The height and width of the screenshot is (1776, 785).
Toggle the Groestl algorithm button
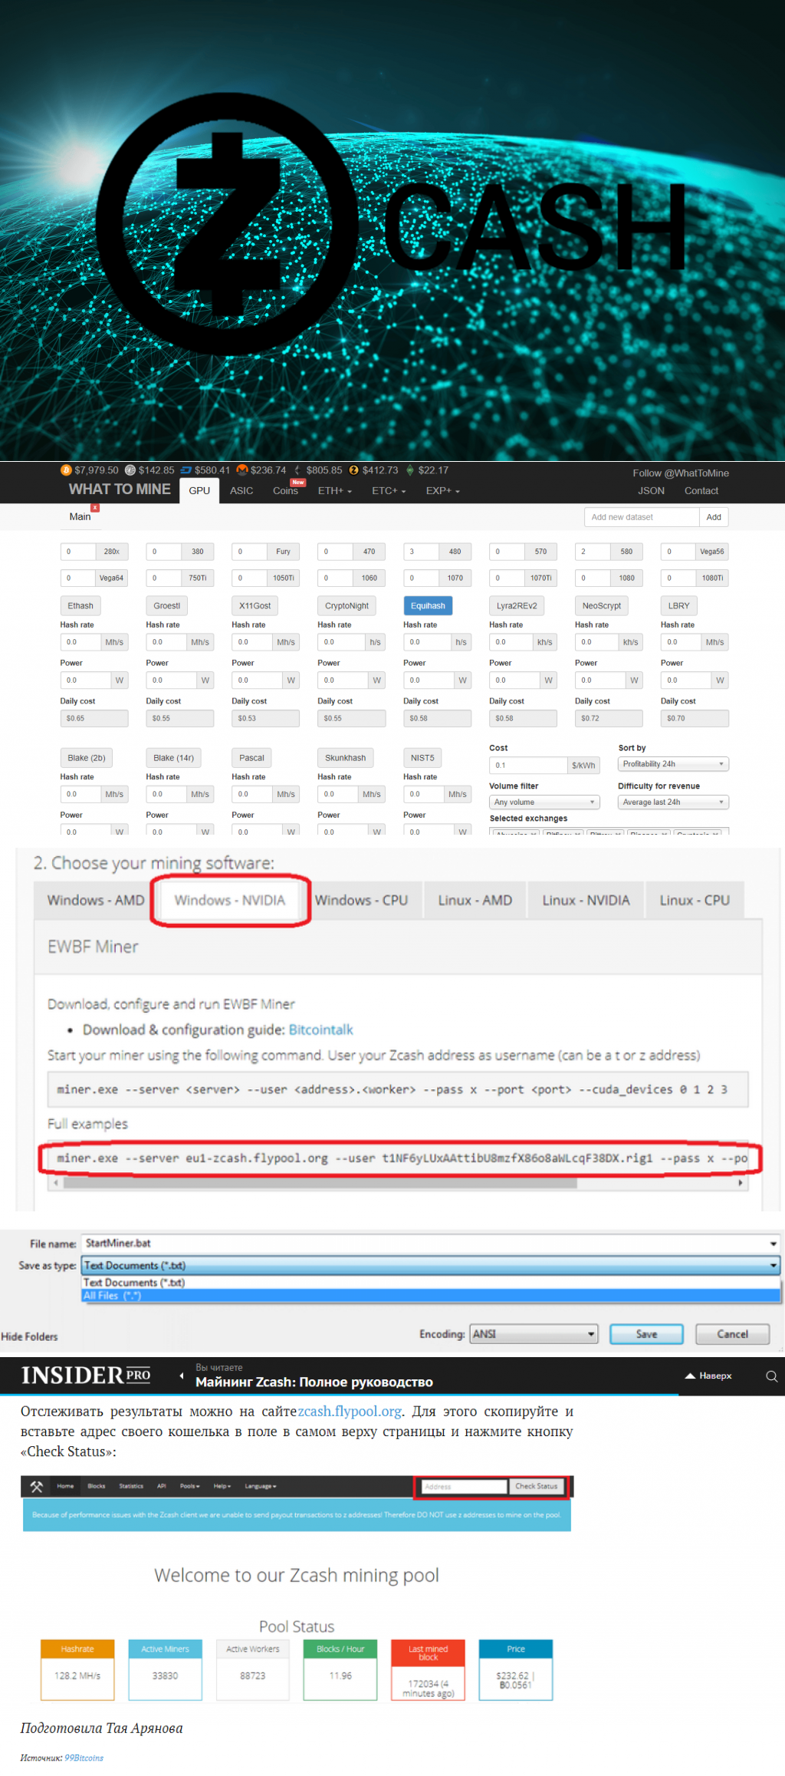166,606
